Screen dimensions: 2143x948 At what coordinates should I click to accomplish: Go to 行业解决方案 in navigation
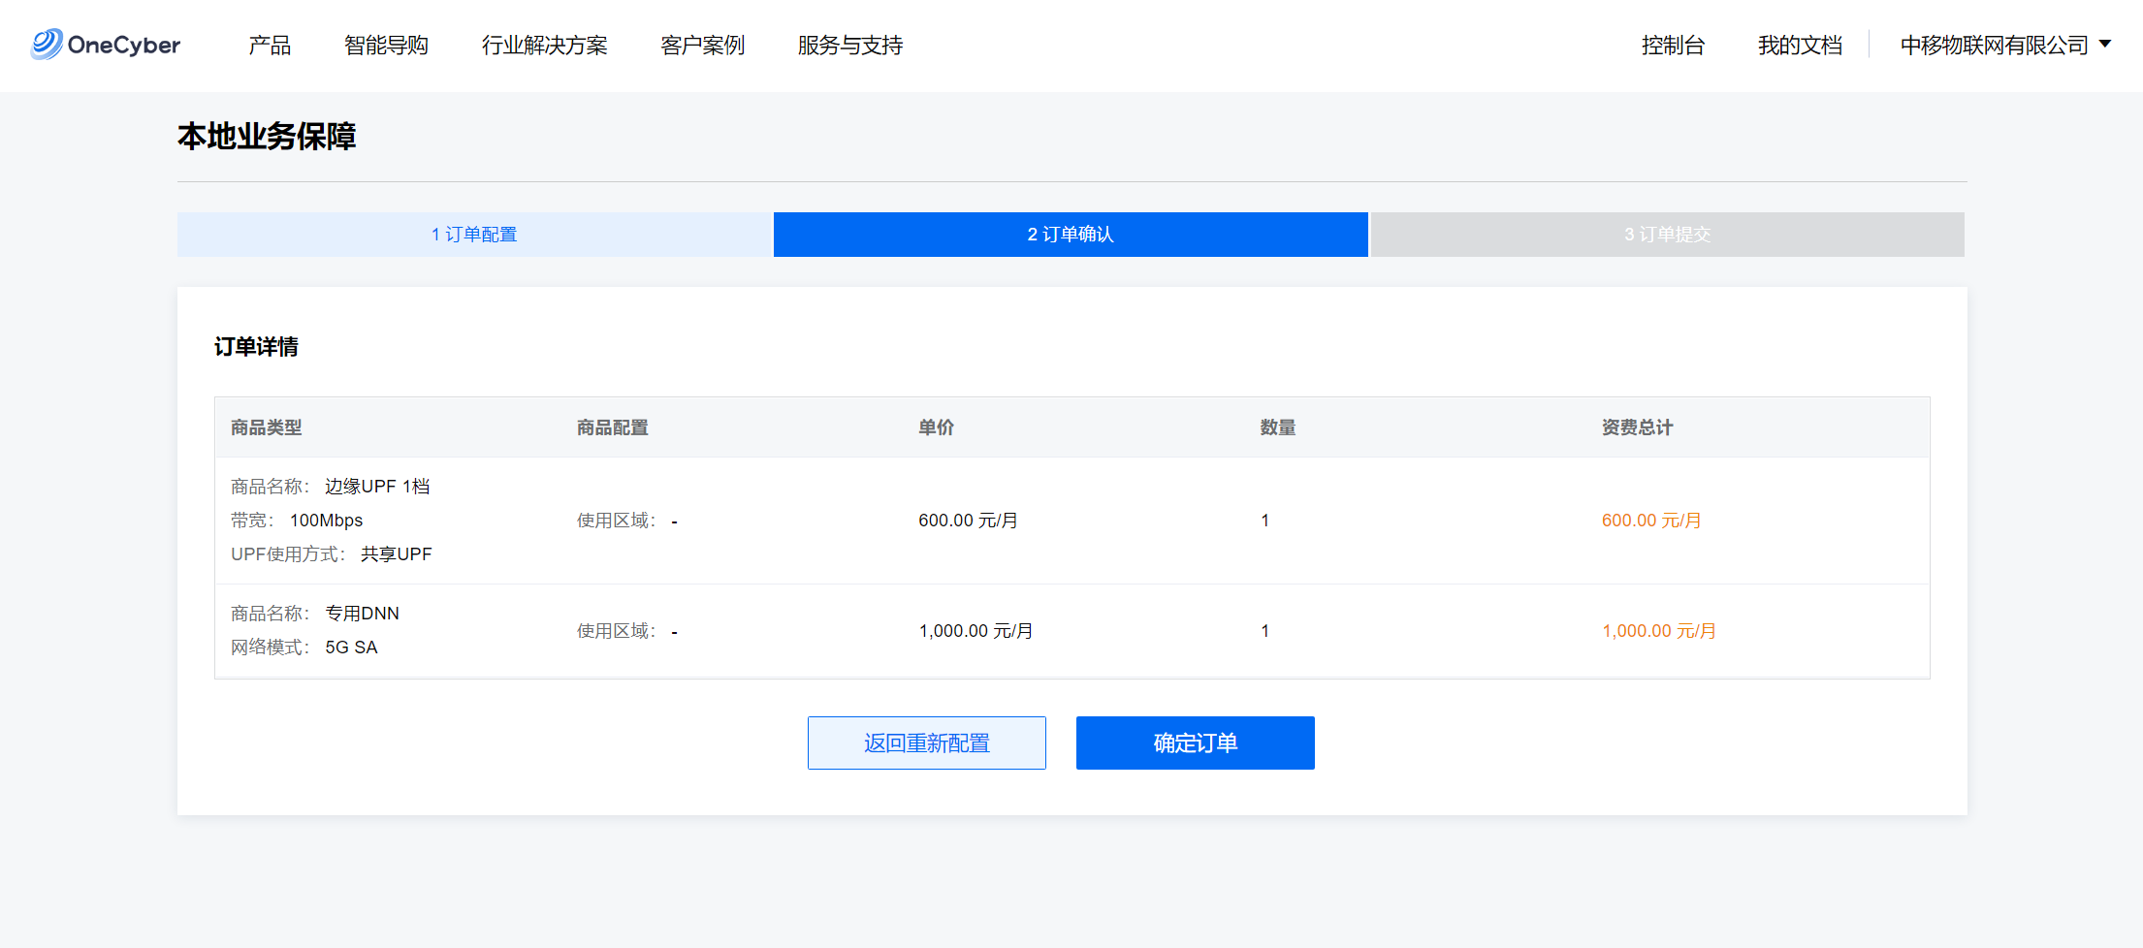(544, 46)
